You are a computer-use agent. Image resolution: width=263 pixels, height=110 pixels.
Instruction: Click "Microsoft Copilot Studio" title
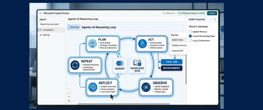[x=56, y=13]
